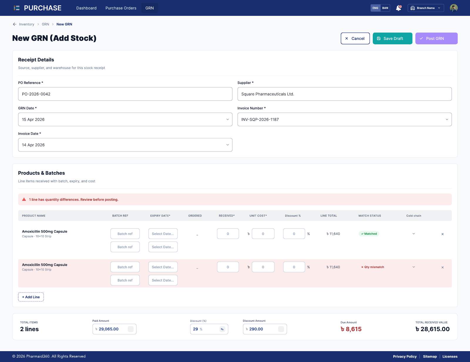The height and width of the screenshot is (362, 470).
Task: Save GRN as draft
Action: click(392, 38)
